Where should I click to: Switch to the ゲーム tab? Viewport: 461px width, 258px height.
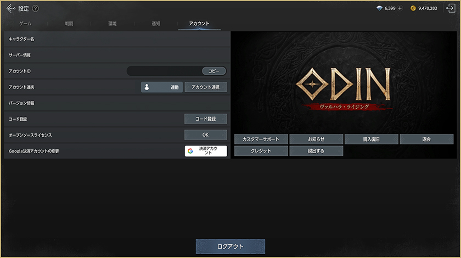pos(25,24)
